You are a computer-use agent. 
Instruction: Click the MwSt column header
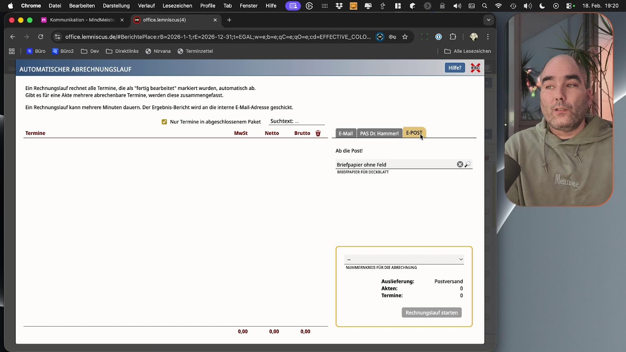[x=241, y=133]
